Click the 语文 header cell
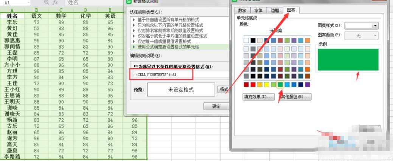The height and width of the screenshot is (161, 393). click(37, 16)
